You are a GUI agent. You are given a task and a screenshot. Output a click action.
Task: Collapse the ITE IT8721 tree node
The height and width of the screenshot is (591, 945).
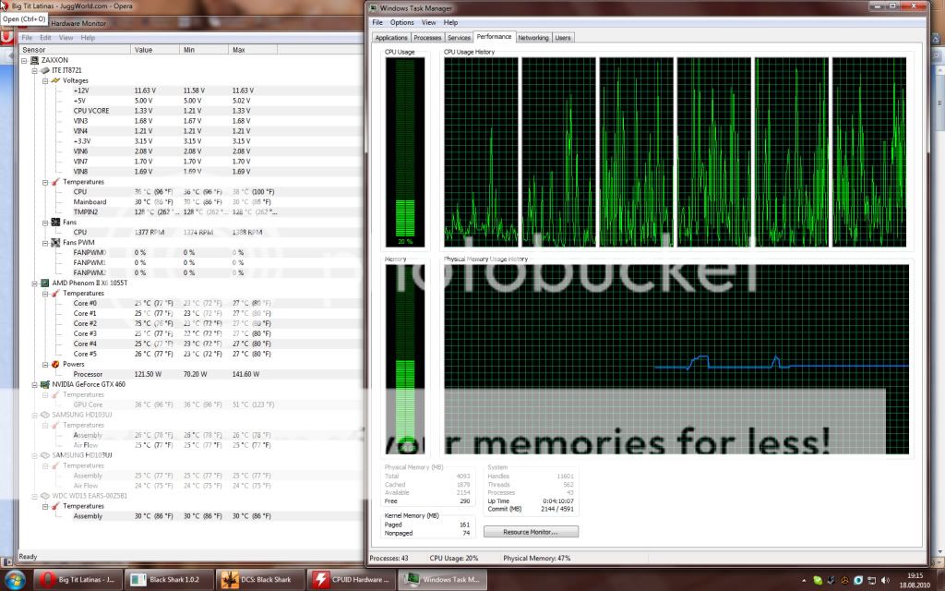(x=34, y=70)
